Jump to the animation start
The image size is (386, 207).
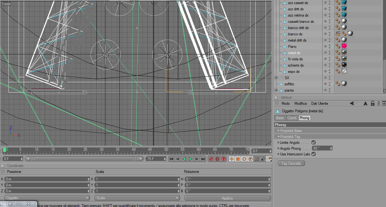click(x=172, y=159)
